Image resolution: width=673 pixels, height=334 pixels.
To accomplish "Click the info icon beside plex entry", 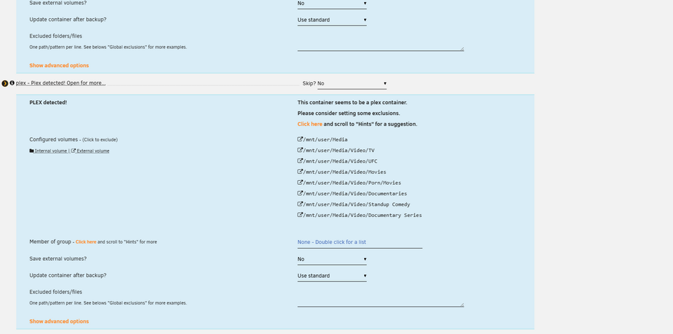I will 12,83.
